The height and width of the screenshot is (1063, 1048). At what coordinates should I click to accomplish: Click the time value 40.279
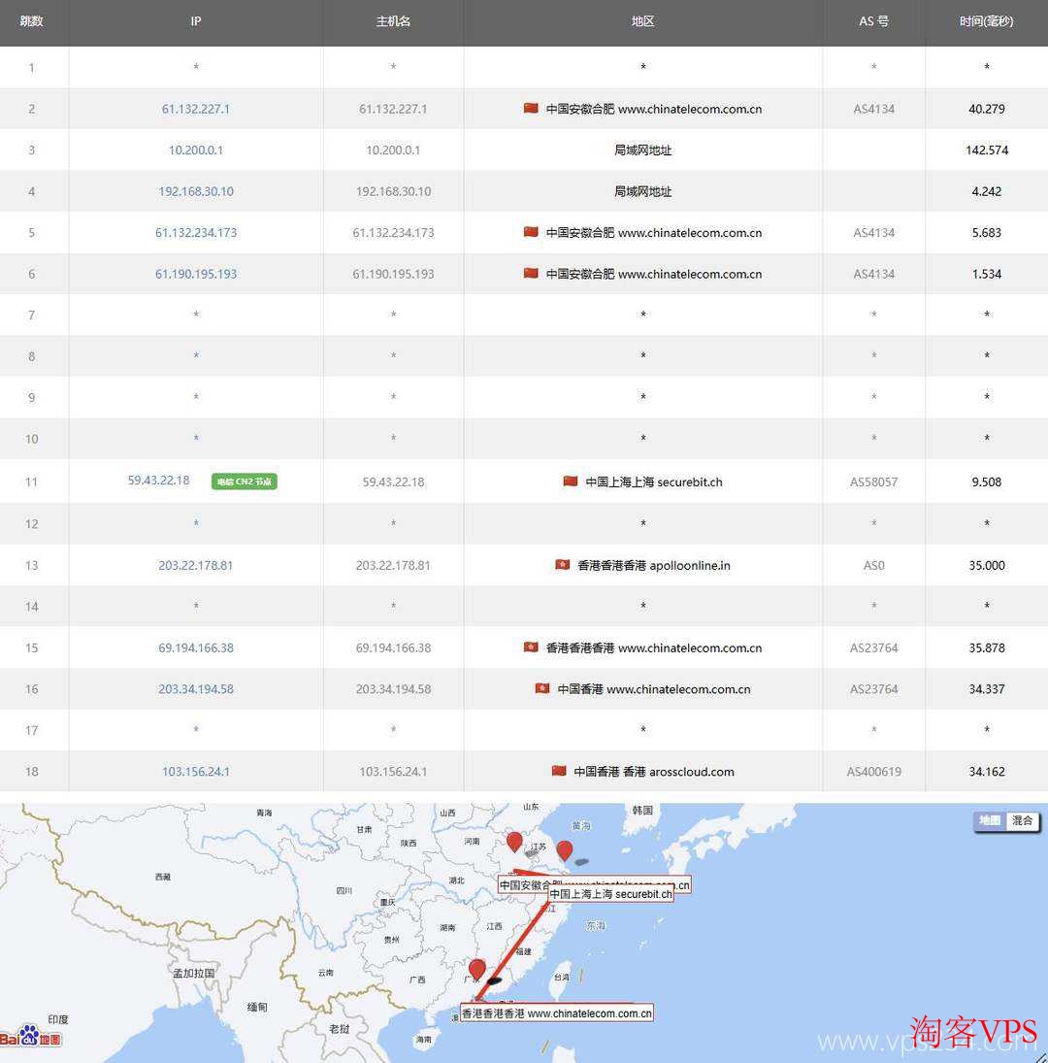tap(986, 109)
